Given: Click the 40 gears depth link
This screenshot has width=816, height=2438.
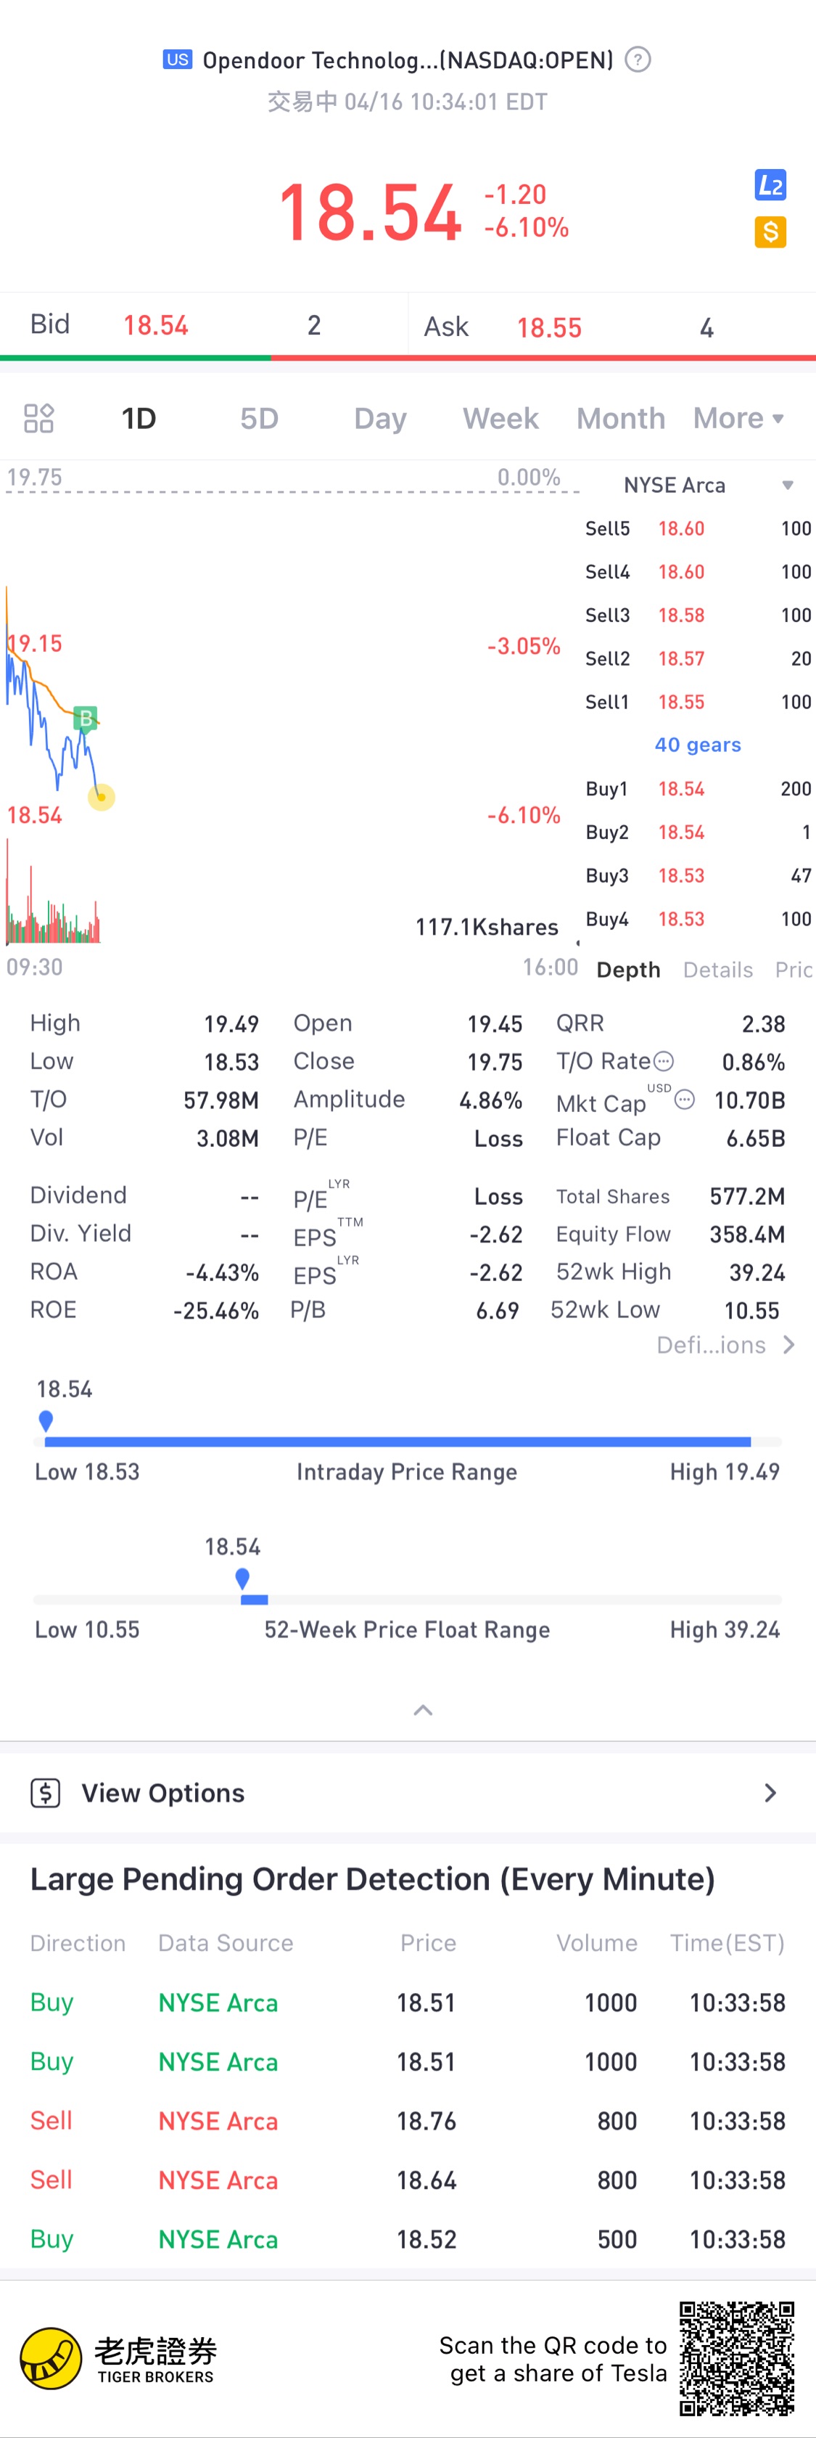Looking at the screenshot, I should click(x=698, y=745).
